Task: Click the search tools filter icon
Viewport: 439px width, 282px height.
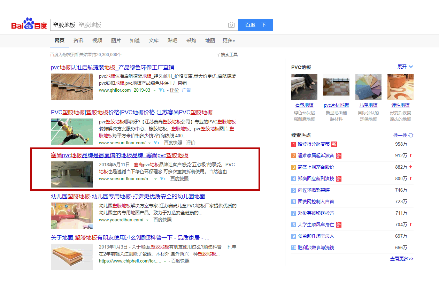Action: pos(218,55)
